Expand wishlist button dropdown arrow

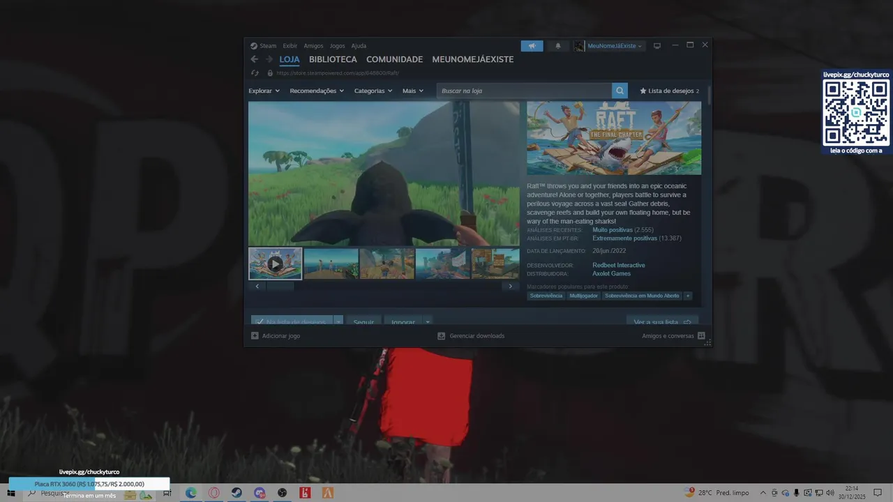click(338, 321)
